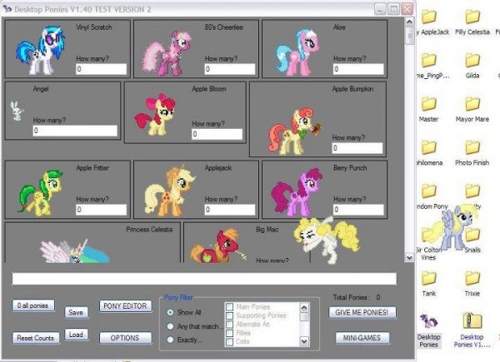Click the pony list scroll down arrow
500x362 pixels.
click(x=409, y=258)
